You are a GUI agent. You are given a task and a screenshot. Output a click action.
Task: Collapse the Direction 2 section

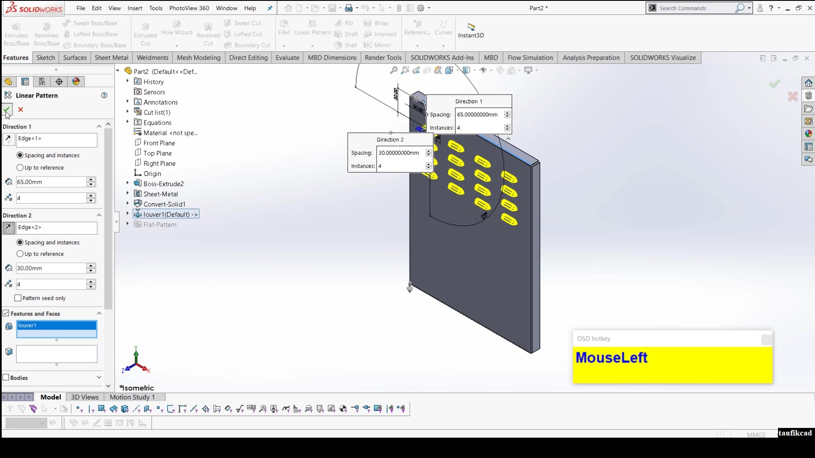[99, 215]
